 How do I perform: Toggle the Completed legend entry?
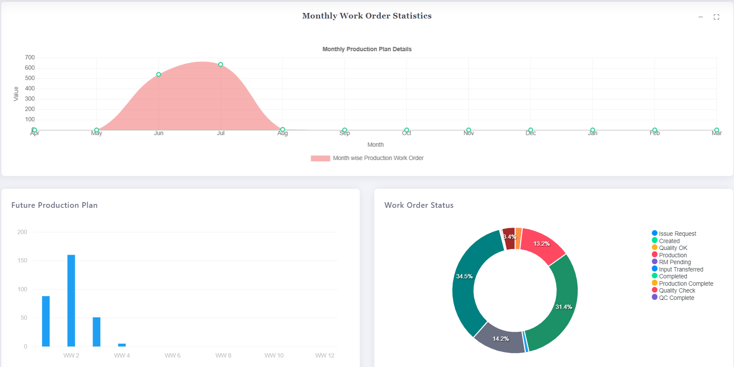pyautogui.click(x=669, y=276)
